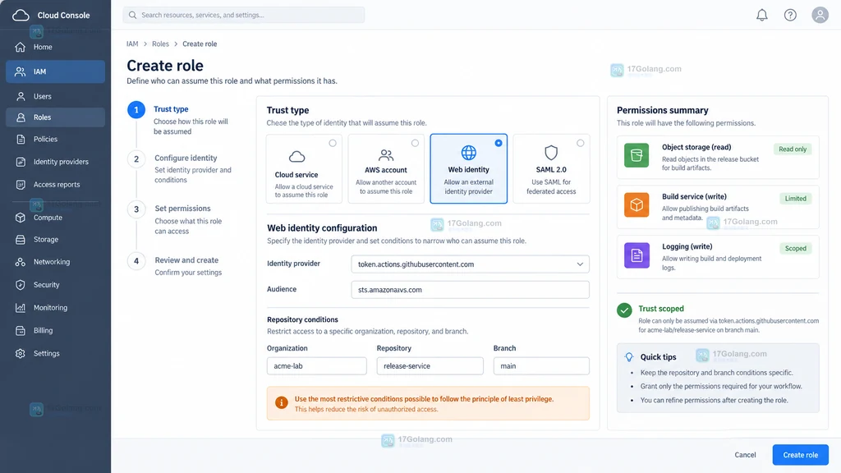The height and width of the screenshot is (473, 841).
Task: Click the Identity providers icon
Action: click(x=21, y=162)
